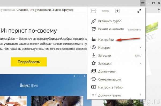161x106 pixels.
Task: Click the yellow Попробовать button
Action: [29, 62]
